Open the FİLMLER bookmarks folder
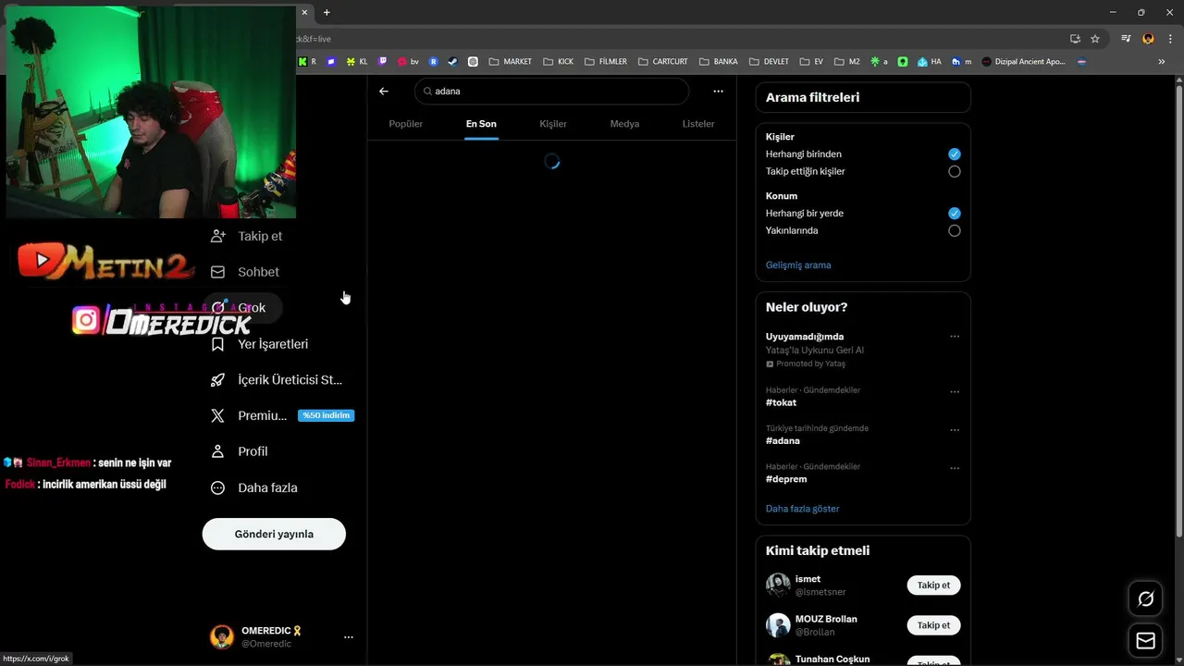The width and height of the screenshot is (1184, 666). 605,62
